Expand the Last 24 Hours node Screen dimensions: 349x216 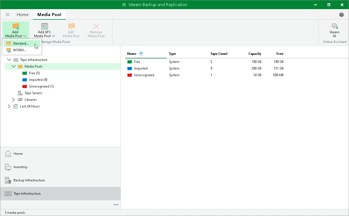[9, 106]
